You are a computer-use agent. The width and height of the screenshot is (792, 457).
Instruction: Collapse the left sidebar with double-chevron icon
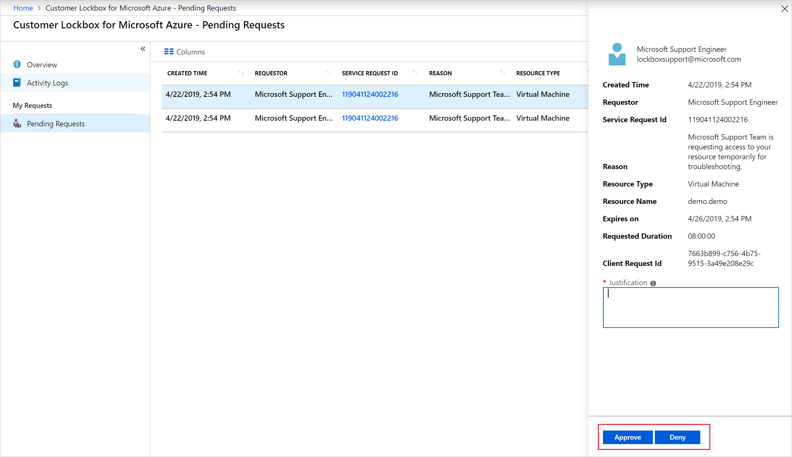coord(143,49)
